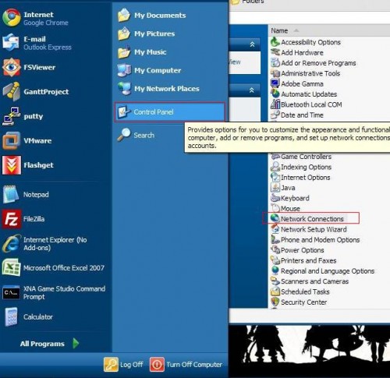
Task: Select Administrative Tools entry
Action: pos(305,73)
